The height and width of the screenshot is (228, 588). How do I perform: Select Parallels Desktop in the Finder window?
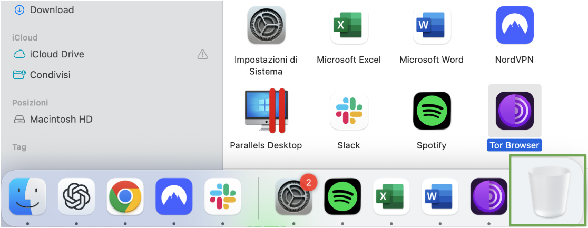coord(266,111)
